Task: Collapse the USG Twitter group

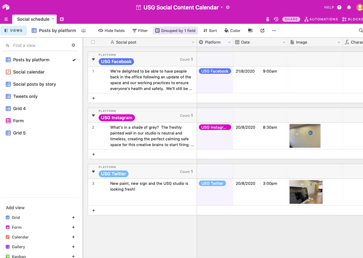Action: pos(93,171)
